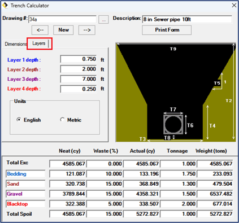Screen dimensions: 239x223
Task: Close the Trench Calculator window
Action: coord(234,5)
